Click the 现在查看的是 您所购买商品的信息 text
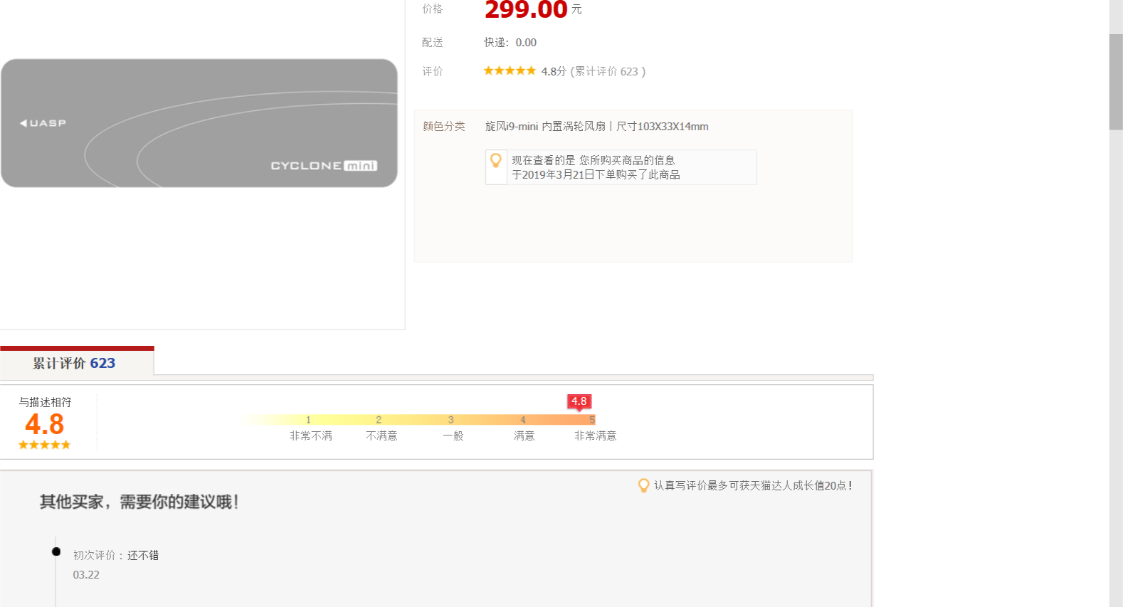 tap(594, 161)
